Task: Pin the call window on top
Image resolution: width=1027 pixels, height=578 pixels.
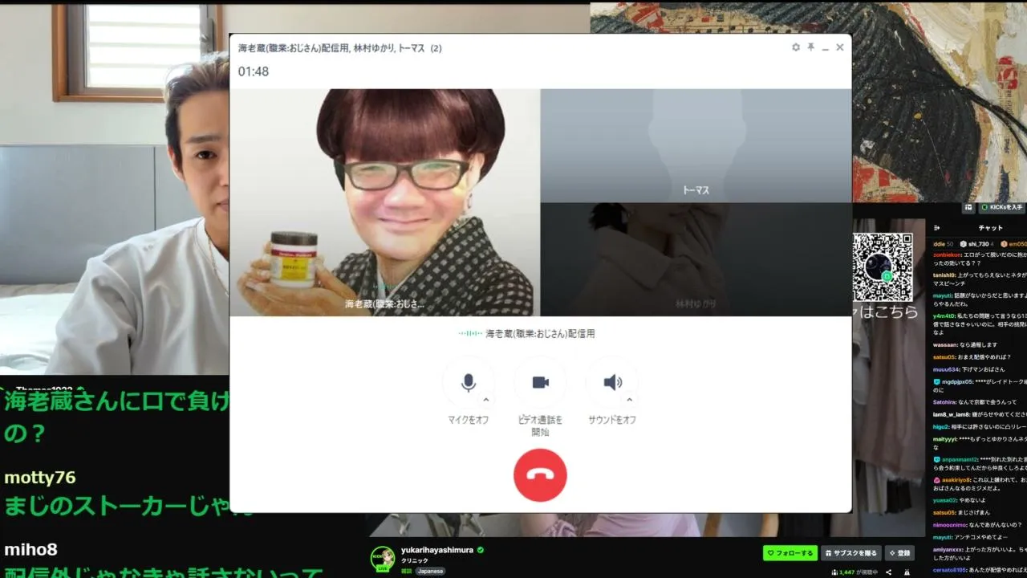Action: [x=811, y=47]
